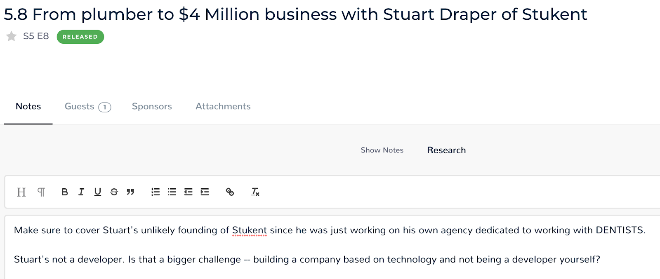The image size is (660, 279).
Task: Go to the Attachments tab
Action: click(223, 107)
